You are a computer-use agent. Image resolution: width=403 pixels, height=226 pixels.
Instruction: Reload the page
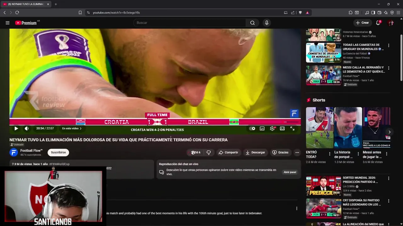point(17,13)
